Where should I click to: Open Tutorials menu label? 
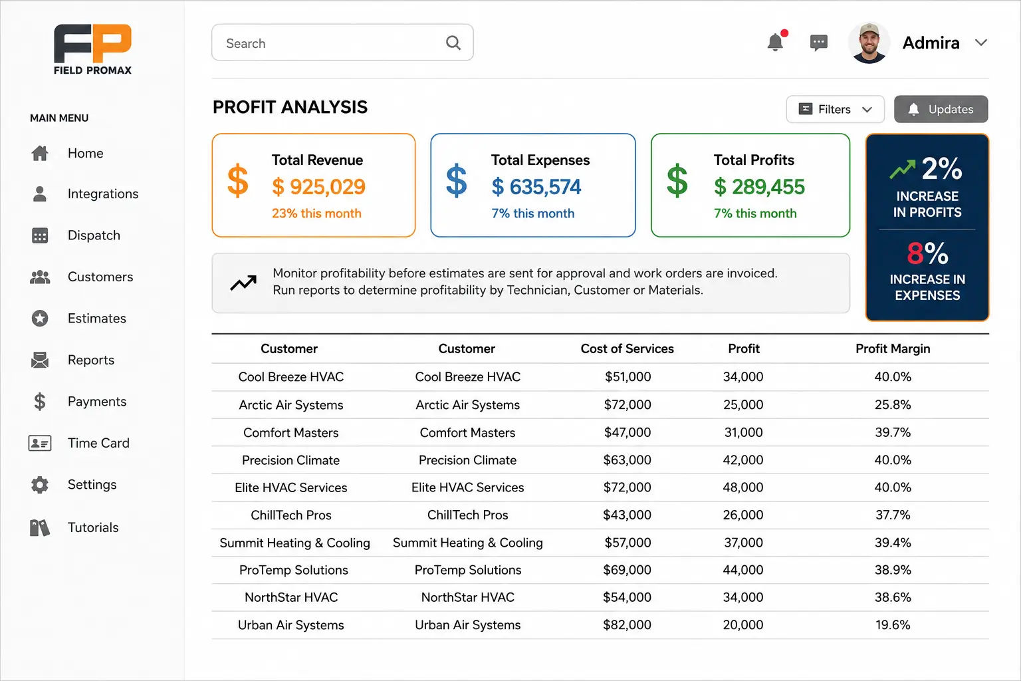(x=93, y=527)
